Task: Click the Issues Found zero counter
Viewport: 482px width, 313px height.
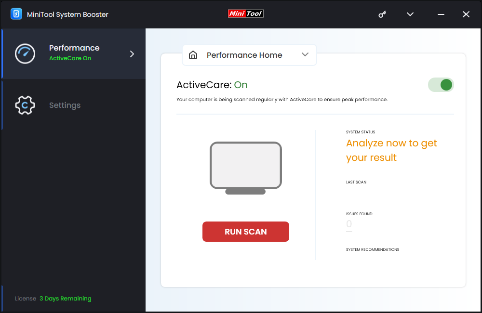Action: (x=348, y=223)
